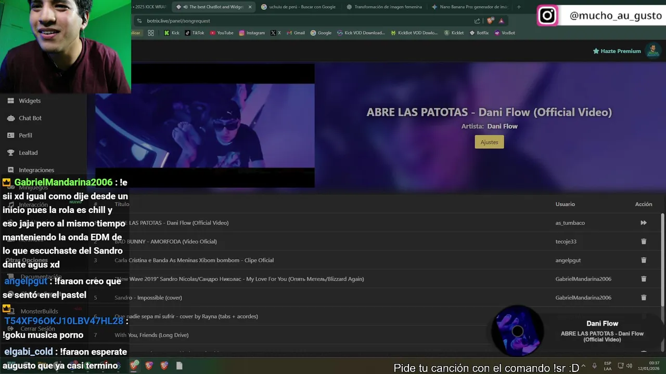Click the taskbar microphone icon
666x374 pixels.
[x=595, y=366]
